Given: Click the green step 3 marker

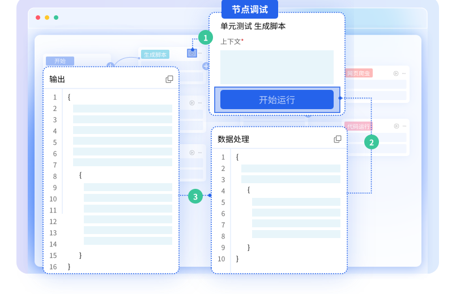Looking at the screenshot, I should [x=195, y=197].
